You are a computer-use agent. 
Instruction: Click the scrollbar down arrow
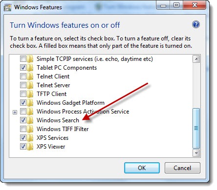pos(196,153)
